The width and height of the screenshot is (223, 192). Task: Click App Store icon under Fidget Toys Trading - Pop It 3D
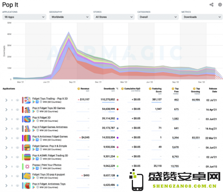[x=37, y=102]
